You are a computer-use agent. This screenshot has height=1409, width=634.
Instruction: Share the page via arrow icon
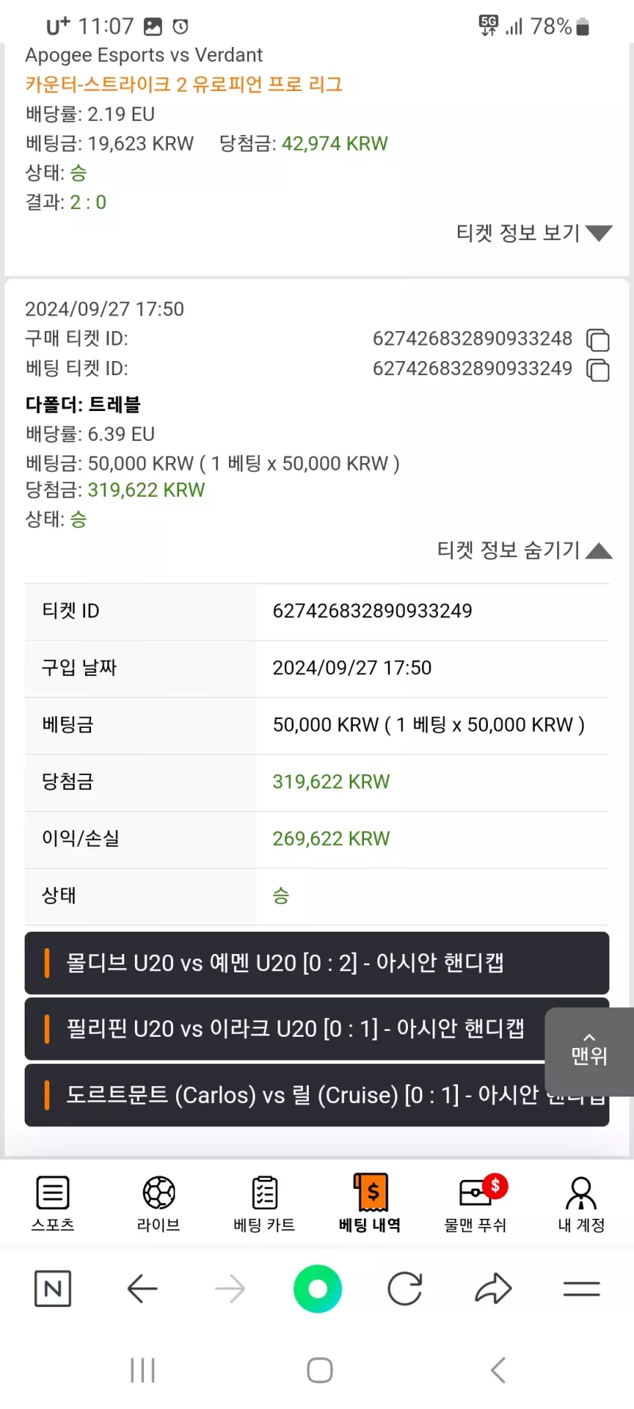click(493, 1288)
